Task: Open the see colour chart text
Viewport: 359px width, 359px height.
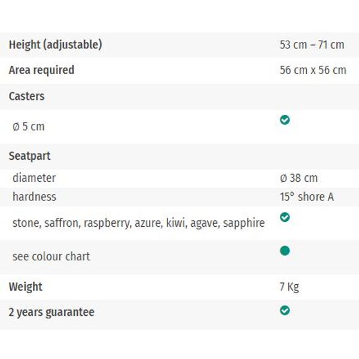Action: point(51,257)
